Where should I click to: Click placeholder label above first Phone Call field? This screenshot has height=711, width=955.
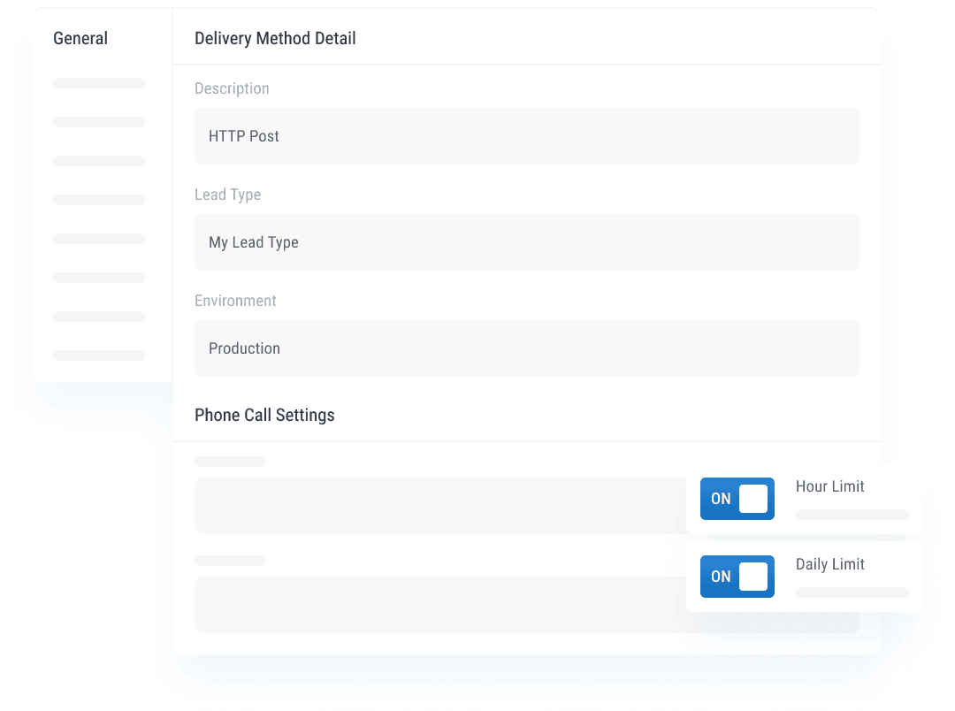[x=230, y=462]
